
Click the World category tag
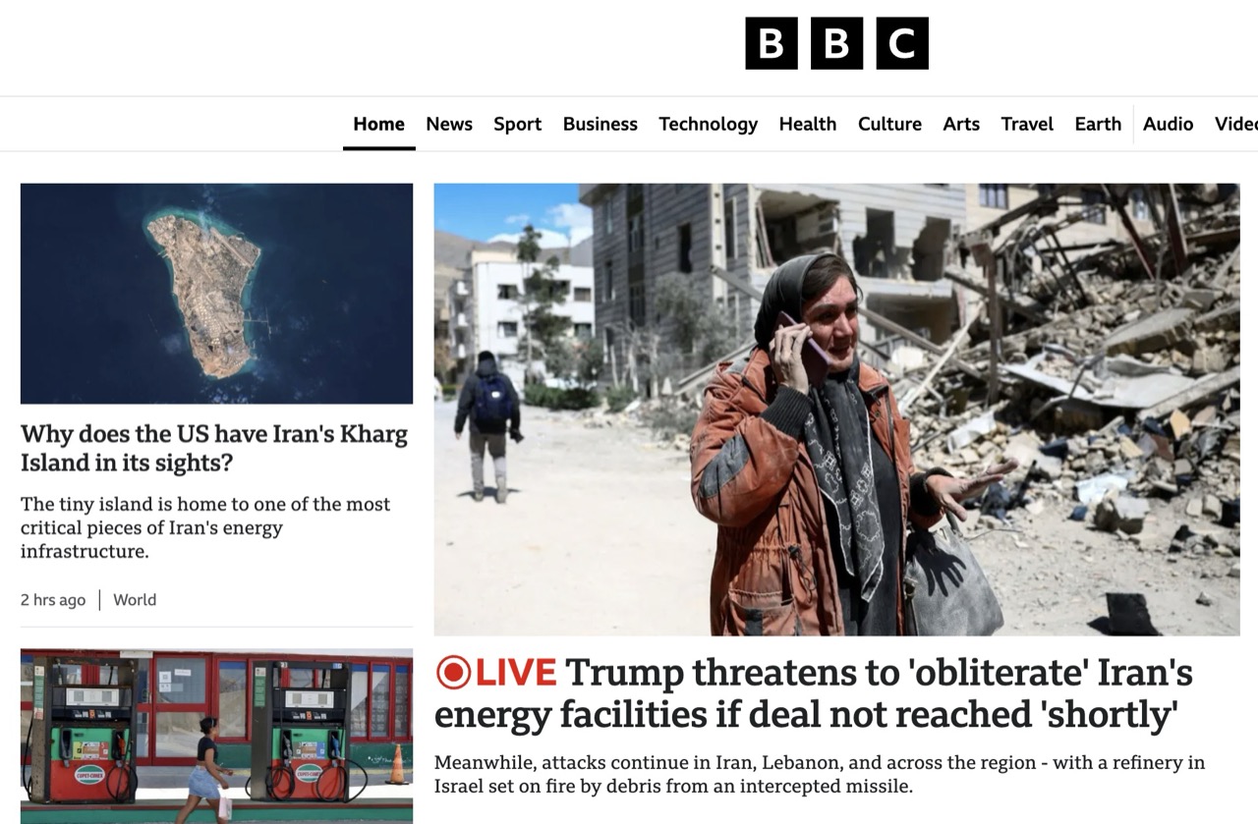point(135,600)
